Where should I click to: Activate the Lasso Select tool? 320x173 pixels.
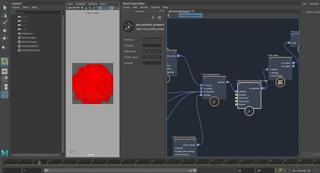click(x=5, y=15)
